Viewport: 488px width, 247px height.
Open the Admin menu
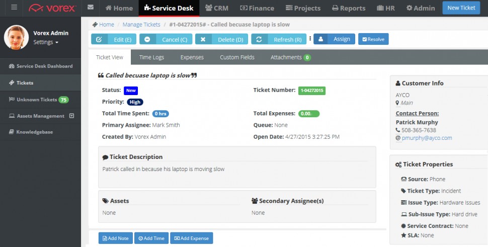pyautogui.click(x=421, y=8)
